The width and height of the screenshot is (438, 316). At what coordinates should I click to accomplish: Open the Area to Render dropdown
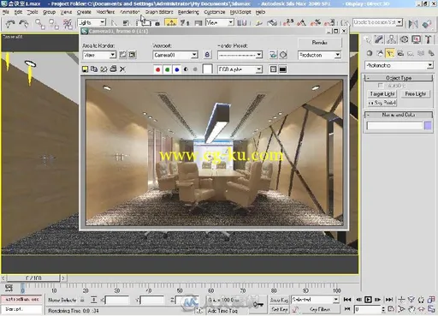pos(113,55)
